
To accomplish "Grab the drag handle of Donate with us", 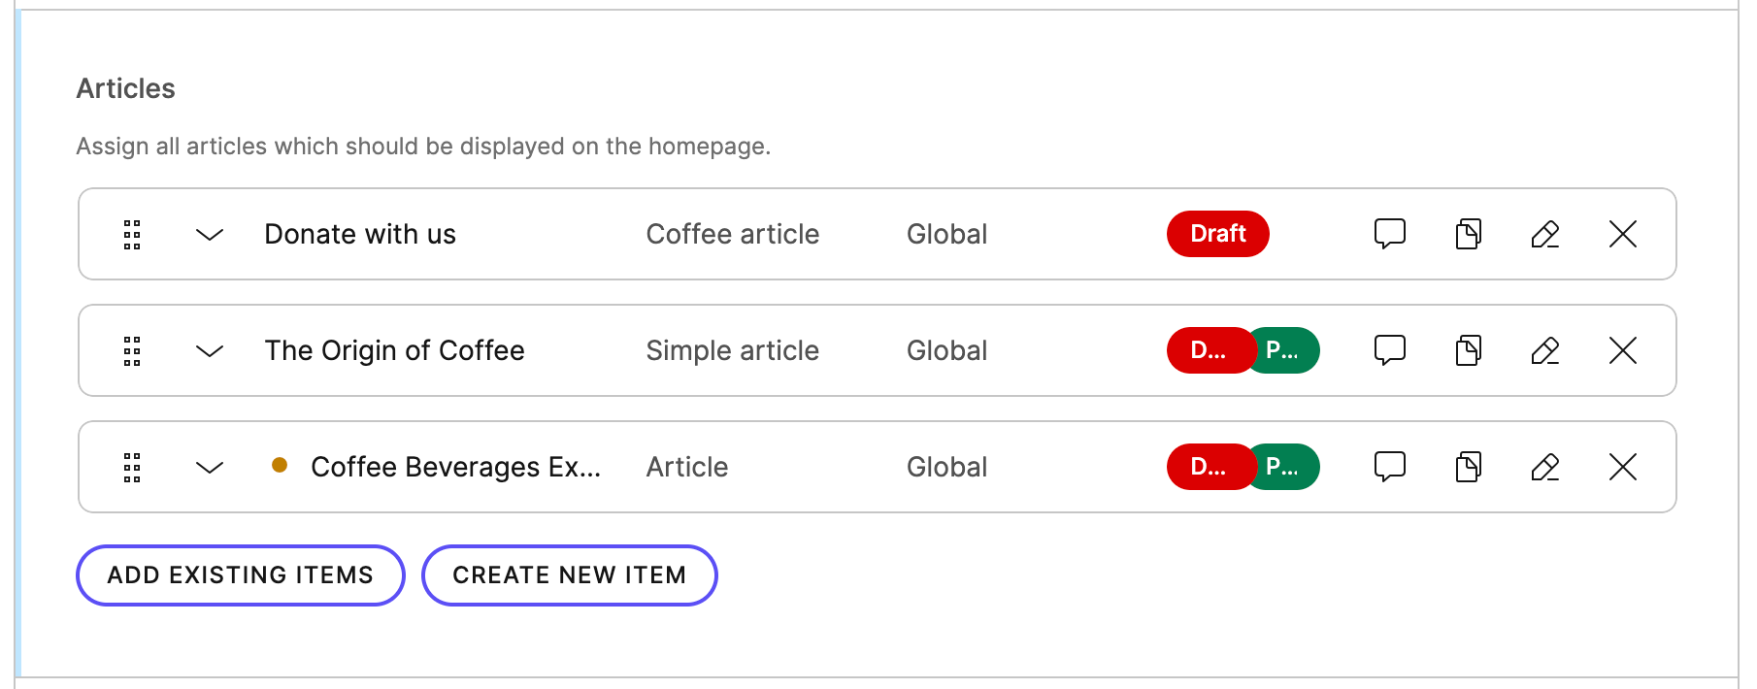I will coord(132,234).
